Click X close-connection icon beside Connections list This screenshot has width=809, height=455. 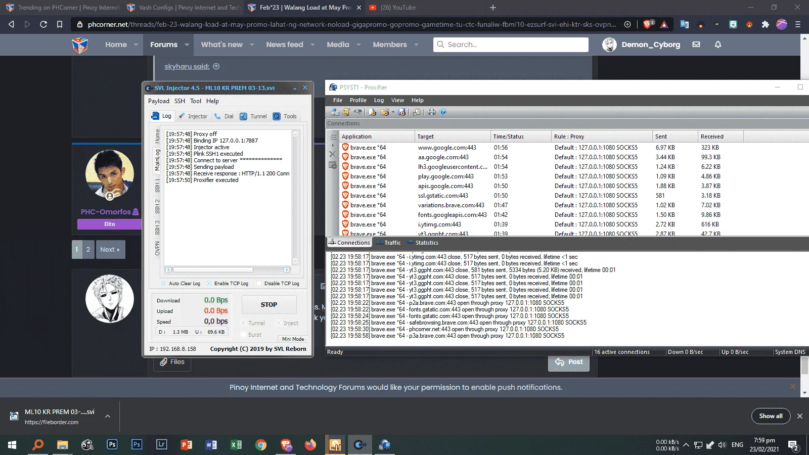(332, 154)
